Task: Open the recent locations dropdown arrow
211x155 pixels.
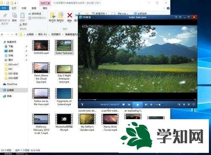Action: click(x=12, y=35)
